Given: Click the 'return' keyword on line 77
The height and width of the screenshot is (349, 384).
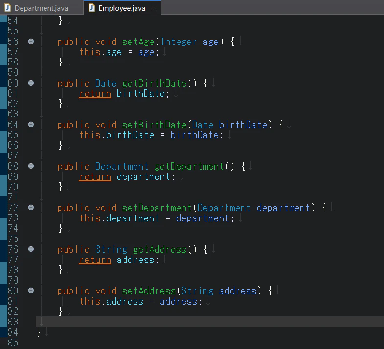Looking at the screenshot, I should [95, 260].
